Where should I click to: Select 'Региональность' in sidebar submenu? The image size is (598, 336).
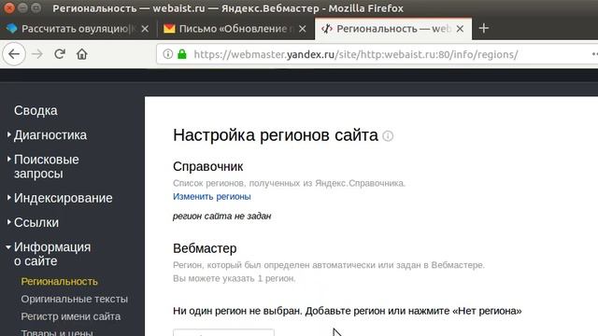coord(60,282)
